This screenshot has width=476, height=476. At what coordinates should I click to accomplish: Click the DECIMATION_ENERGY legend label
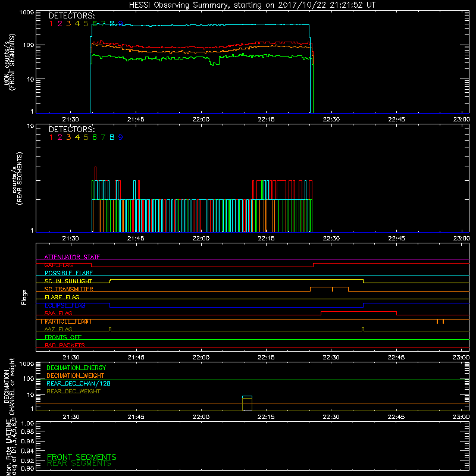(x=76, y=368)
